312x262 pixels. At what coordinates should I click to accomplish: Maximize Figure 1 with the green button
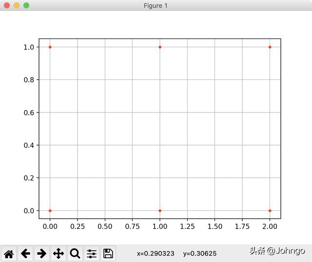pyautogui.click(x=26, y=5)
